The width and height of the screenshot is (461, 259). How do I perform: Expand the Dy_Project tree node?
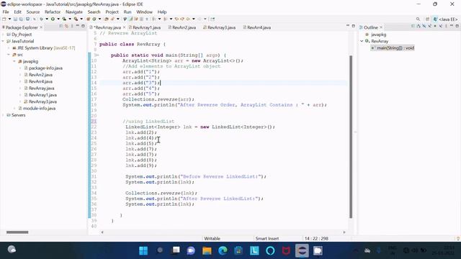tap(3, 35)
